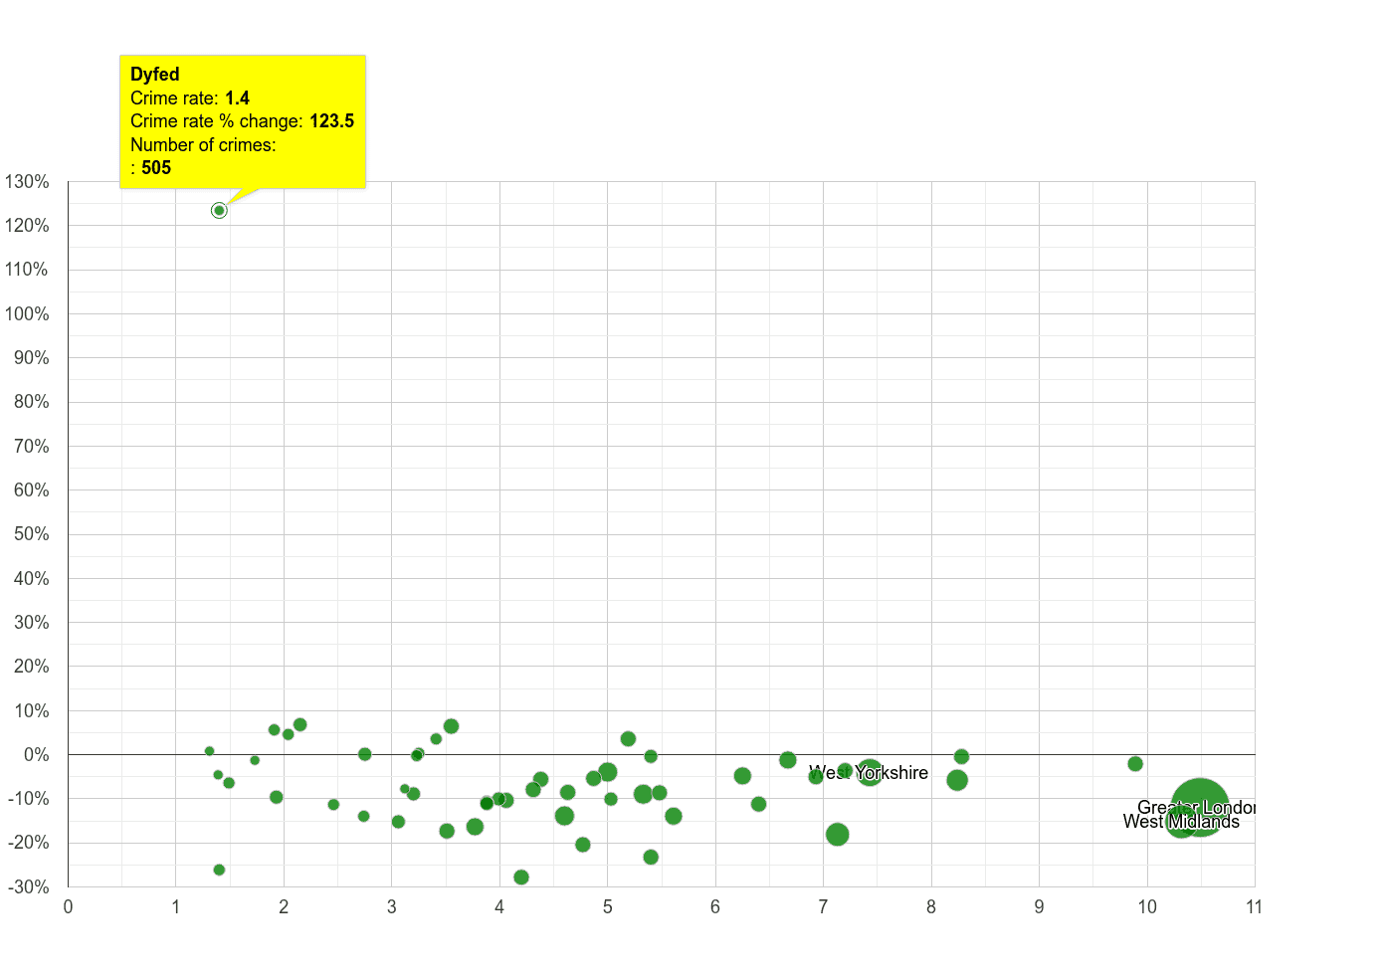Screen dimensions: 1383x975
Task: Click the 50% y-axis label
Action: coord(31,533)
